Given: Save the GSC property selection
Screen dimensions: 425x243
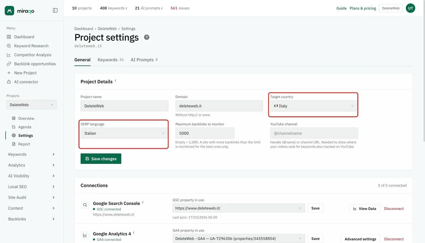Looking at the screenshot, I should 316,208.
